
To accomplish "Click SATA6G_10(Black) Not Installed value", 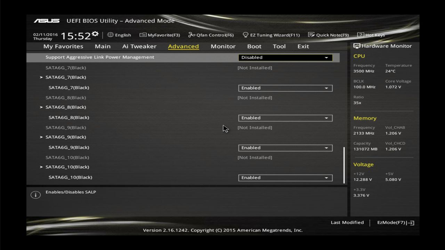I will 255,157.
